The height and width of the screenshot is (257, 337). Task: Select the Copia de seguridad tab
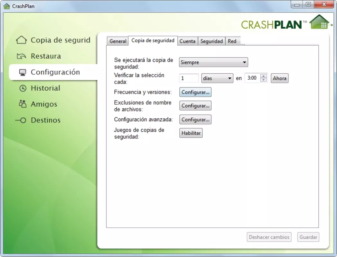[x=153, y=40]
